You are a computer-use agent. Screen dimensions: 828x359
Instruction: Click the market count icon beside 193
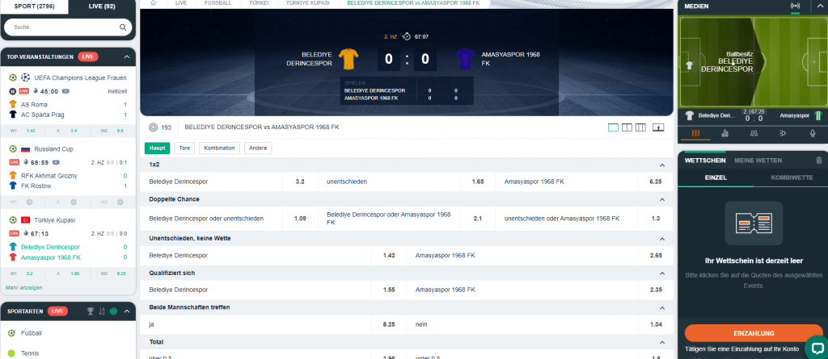(153, 127)
